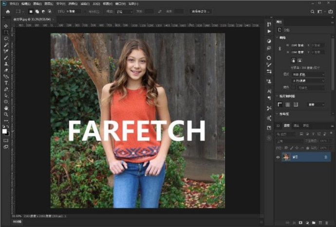The width and height of the screenshot is (336, 227).
Task: Open the Image menu
Action: (x=37, y=4)
